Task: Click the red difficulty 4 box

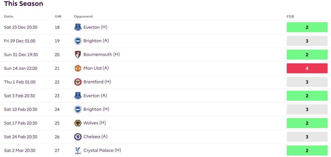Action: [307, 68]
